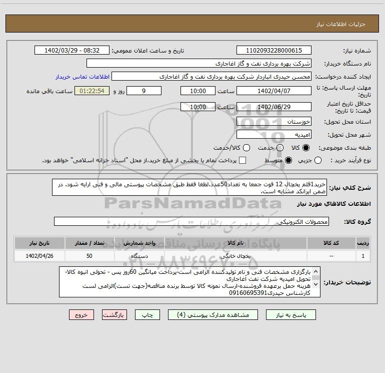Open buyer contact info link اطلاعات تماس خریدار

point(82,77)
